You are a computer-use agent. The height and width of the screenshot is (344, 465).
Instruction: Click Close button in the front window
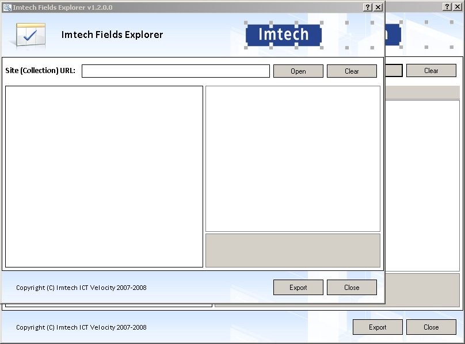click(352, 288)
